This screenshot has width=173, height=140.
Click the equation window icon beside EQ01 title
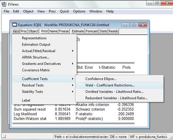click(x=15, y=25)
